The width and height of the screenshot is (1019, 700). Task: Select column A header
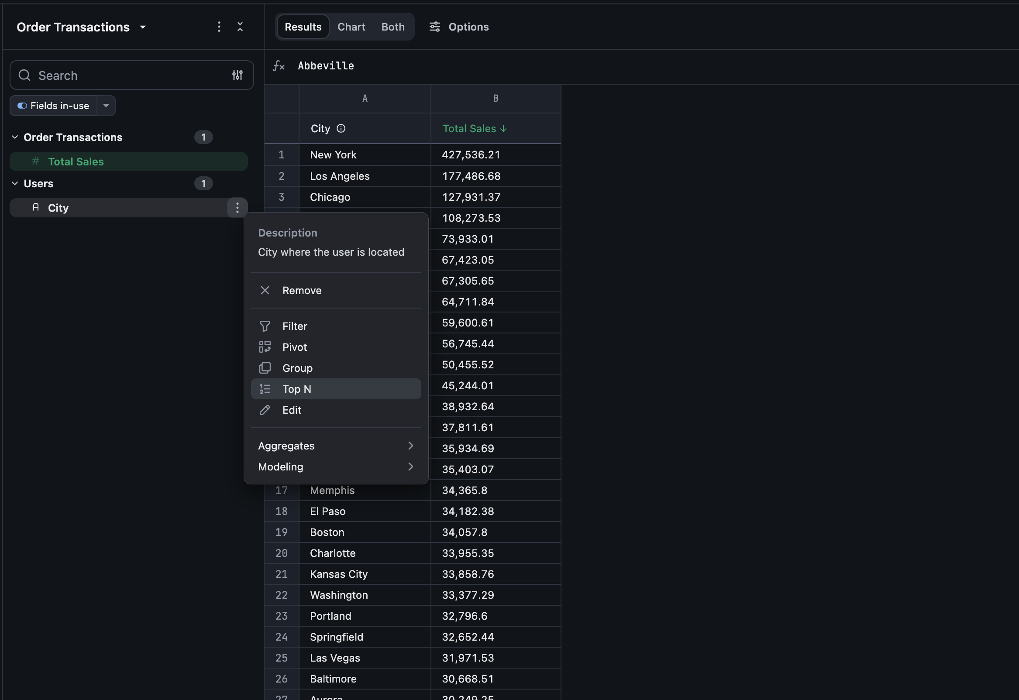coord(365,99)
